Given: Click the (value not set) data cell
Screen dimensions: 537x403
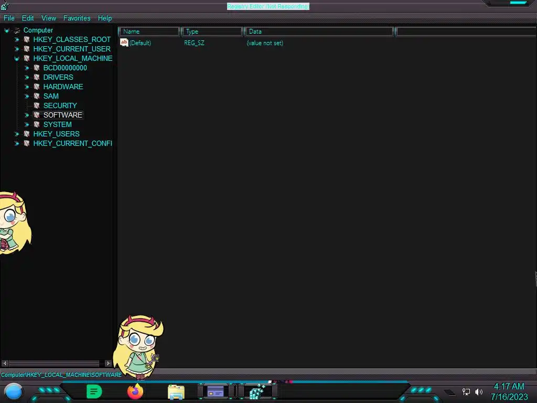Looking at the screenshot, I should 265,43.
